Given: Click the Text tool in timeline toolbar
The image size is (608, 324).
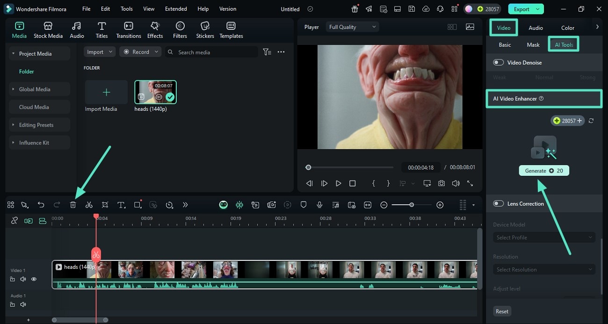Looking at the screenshot, I should pos(121,205).
